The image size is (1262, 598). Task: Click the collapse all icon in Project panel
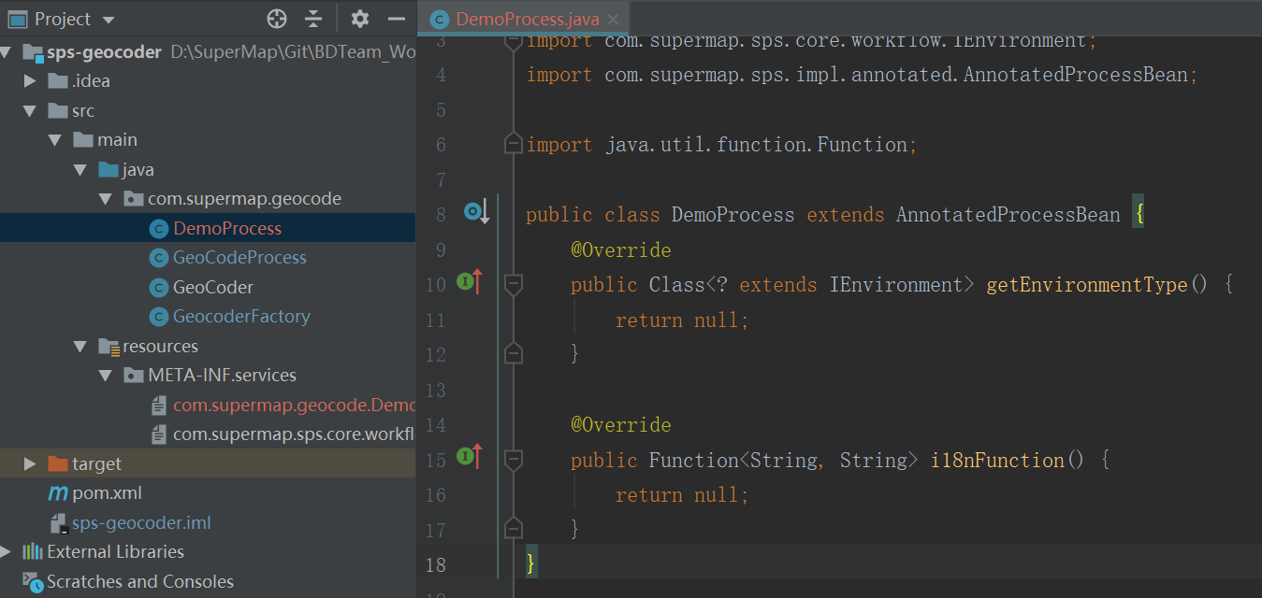coord(313,19)
